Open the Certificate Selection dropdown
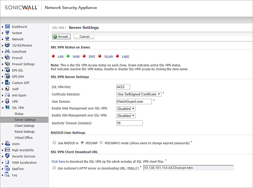This screenshot has height=188, width=253. point(139,94)
